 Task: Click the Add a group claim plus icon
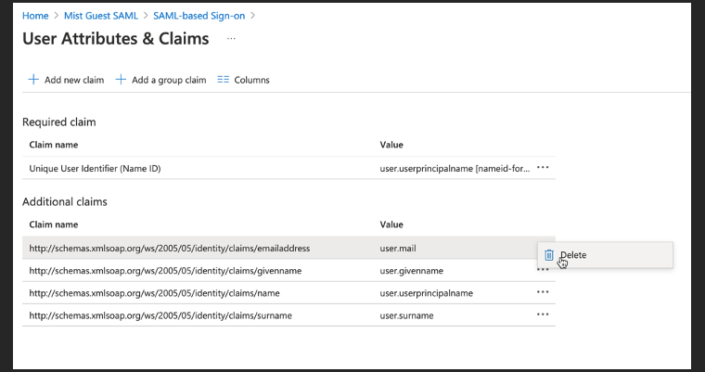[121, 80]
